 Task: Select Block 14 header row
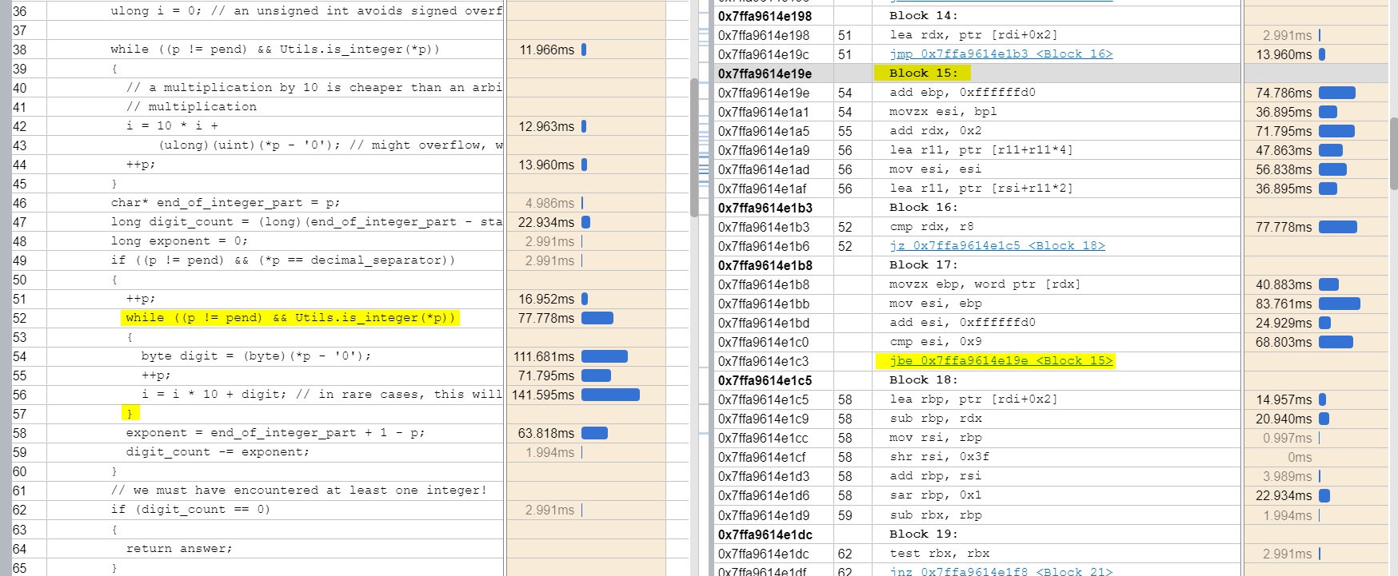977,16
